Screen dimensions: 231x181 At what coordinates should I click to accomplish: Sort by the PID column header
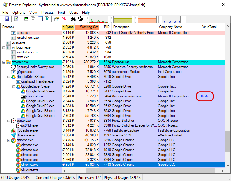point(105,27)
